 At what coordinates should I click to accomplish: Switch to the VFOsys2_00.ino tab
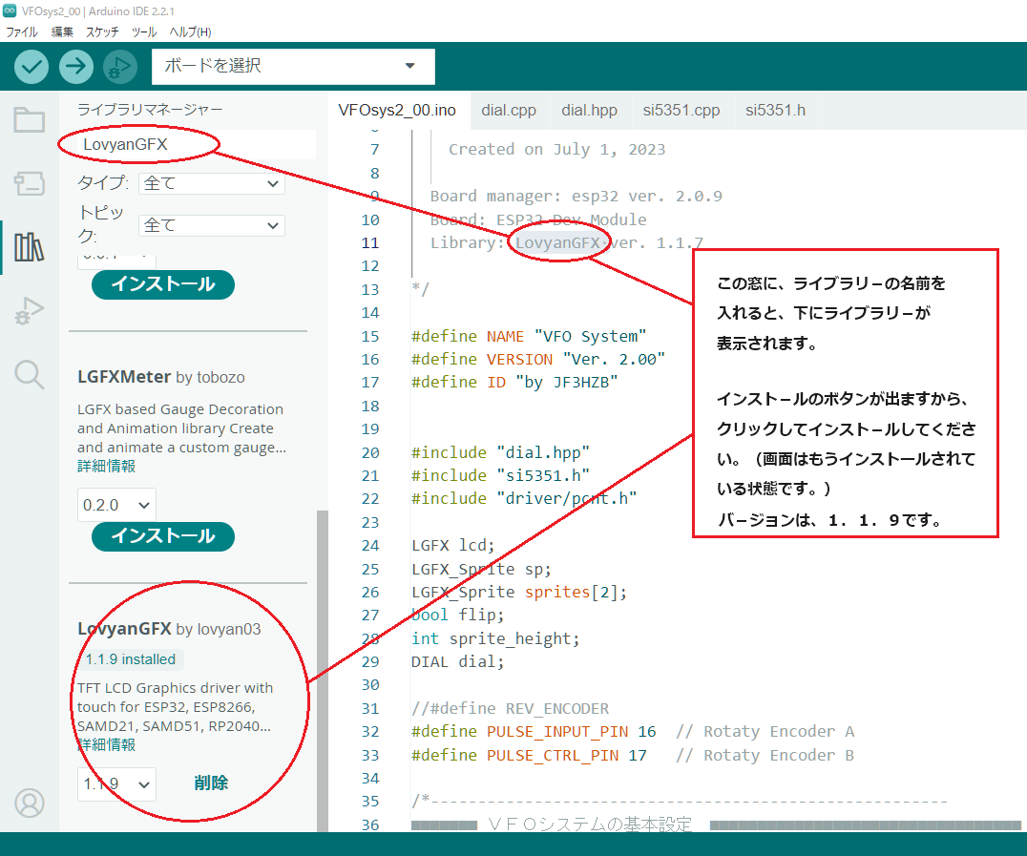pos(397,110)
